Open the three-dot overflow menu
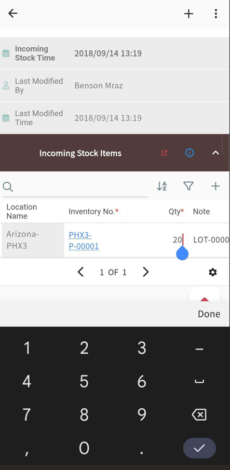The height and width of the screenshot is (470, 230). 215,14
